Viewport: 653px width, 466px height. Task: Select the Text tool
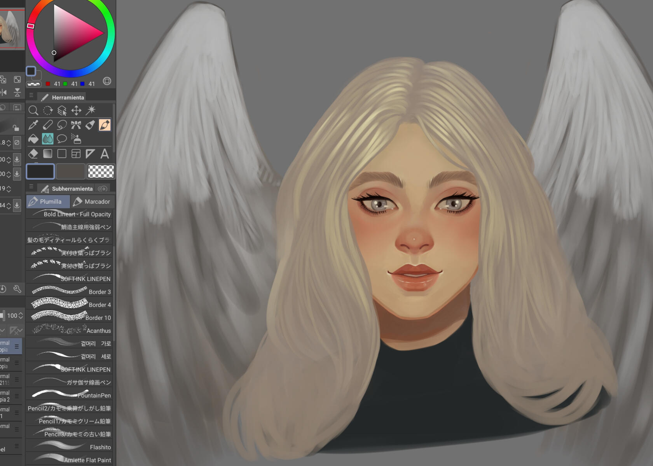(105, 154)
